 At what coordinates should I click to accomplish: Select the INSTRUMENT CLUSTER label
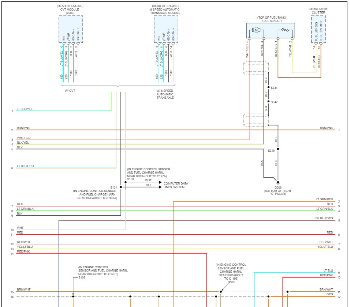(318, 11)
